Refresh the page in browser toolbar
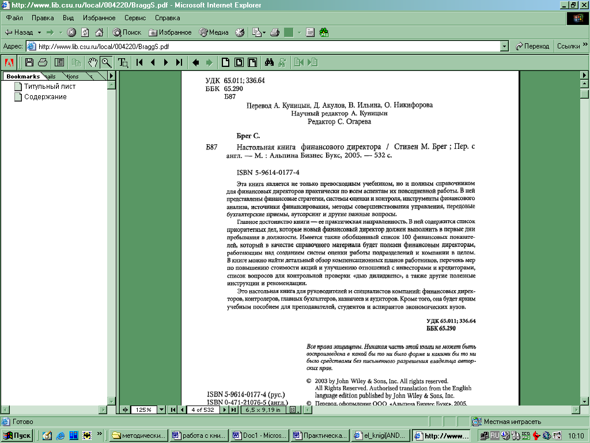 85,32
